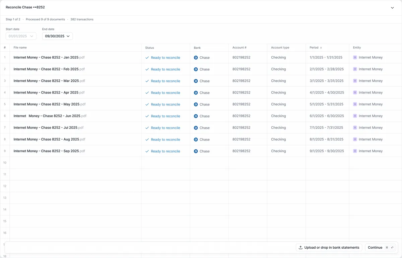402x258 pixels.
Task: Select file Internet Money - Chase 8252 - Sep 2025.pdf
Action: (x=49, y=151)
